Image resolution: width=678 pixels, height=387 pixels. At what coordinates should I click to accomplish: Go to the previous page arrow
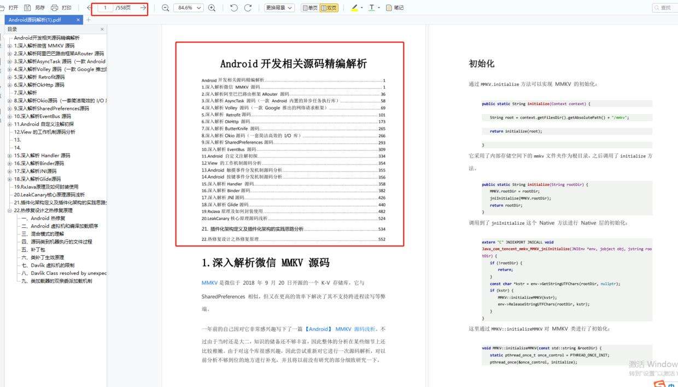coord(89,8)
